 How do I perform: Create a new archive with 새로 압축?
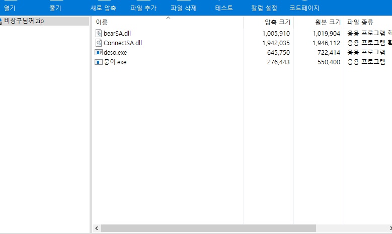(103, 8)
